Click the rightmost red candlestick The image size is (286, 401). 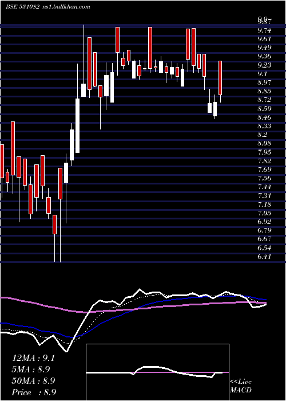[220, 78]
